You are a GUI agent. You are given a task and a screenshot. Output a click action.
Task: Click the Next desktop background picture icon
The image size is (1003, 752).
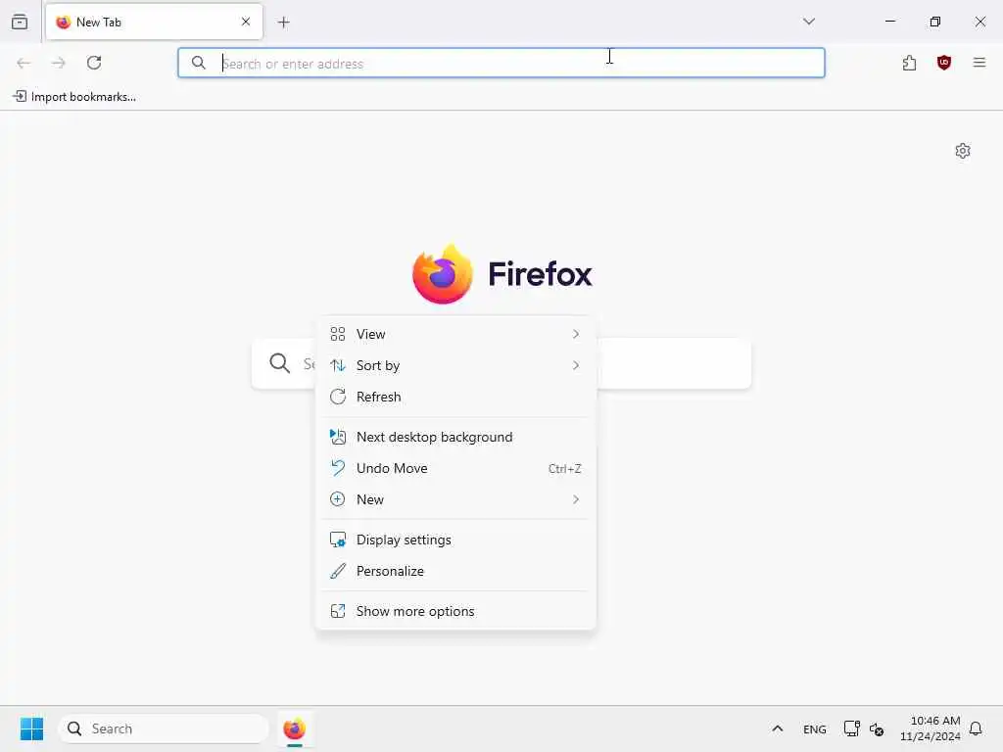(338, 438)
